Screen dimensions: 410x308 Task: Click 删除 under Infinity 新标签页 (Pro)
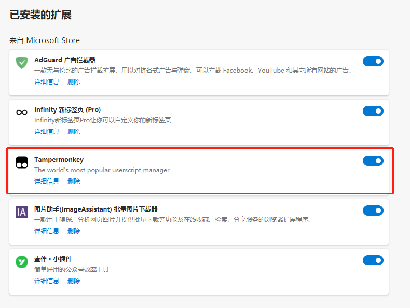[74, 131]
